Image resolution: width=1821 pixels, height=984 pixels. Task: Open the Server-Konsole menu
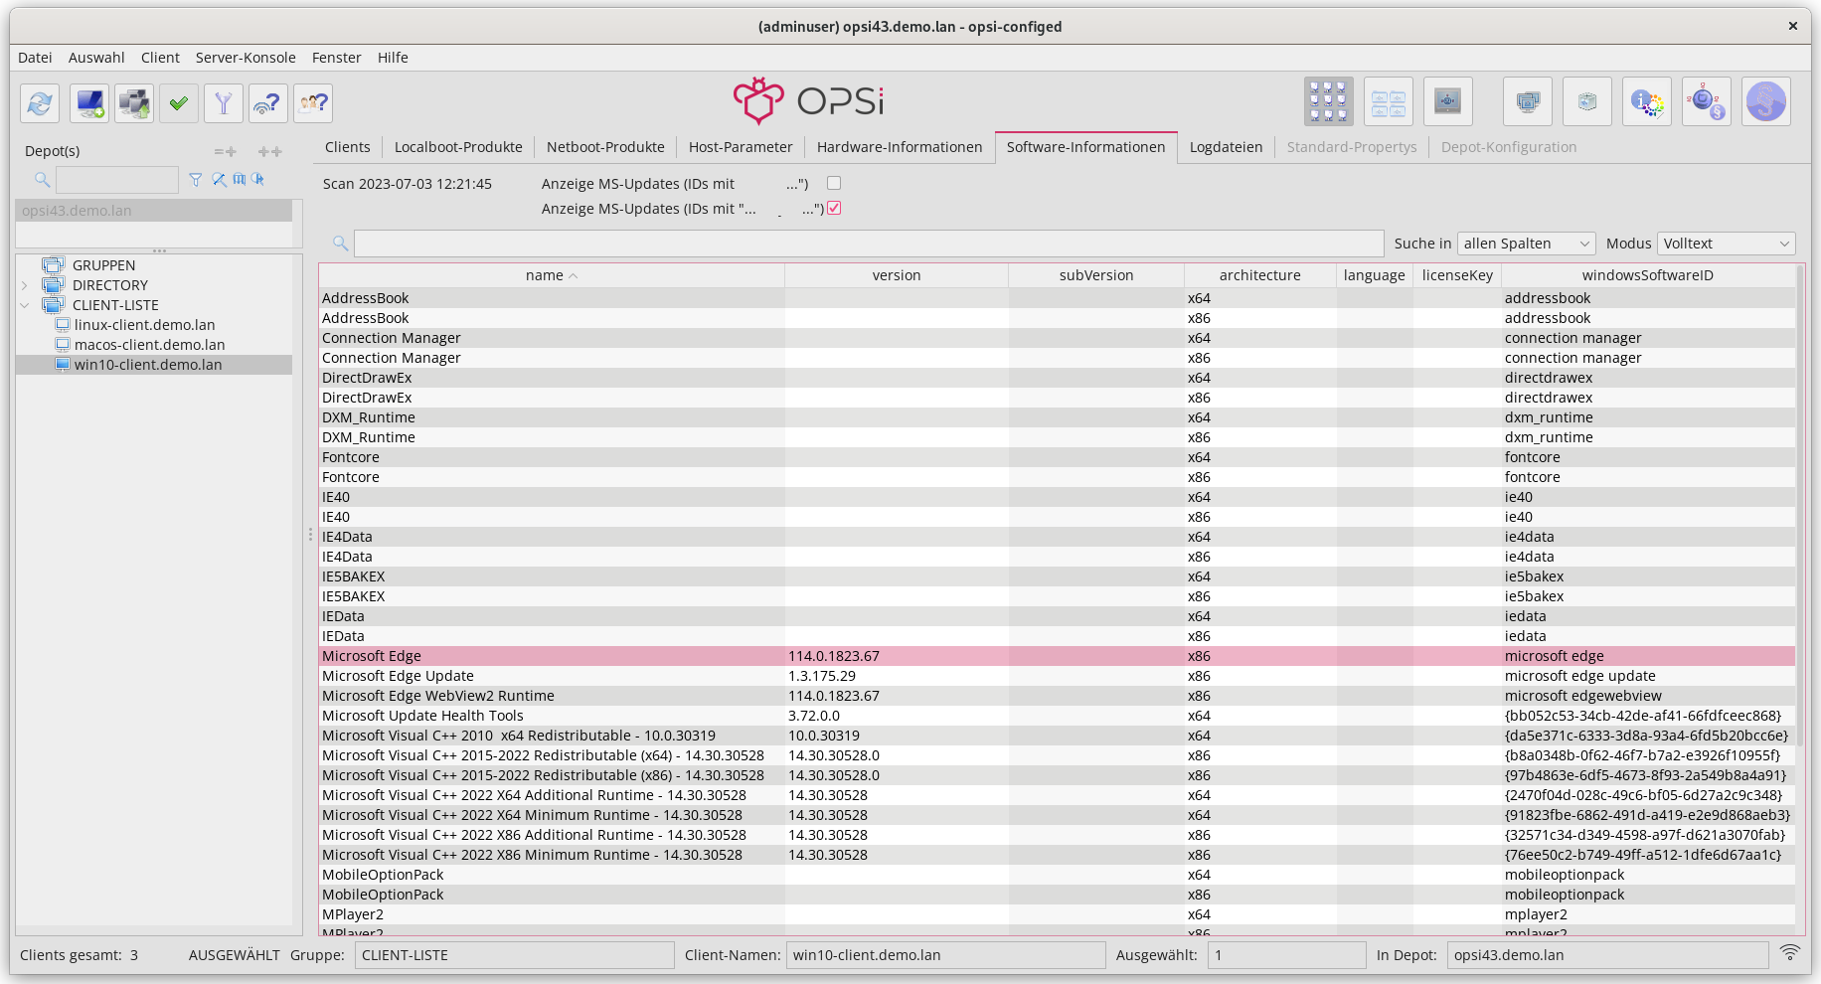[x=246, y=58]
